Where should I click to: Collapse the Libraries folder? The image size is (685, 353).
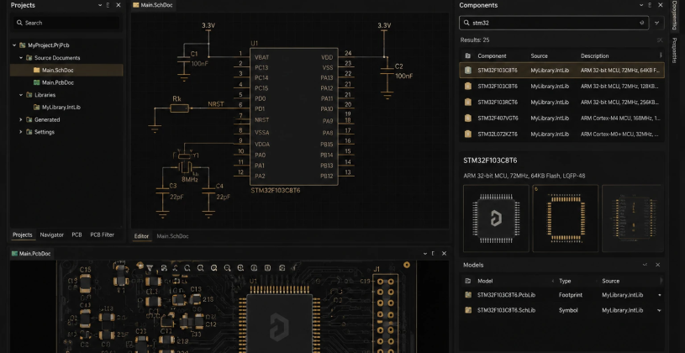click(21, 95)
